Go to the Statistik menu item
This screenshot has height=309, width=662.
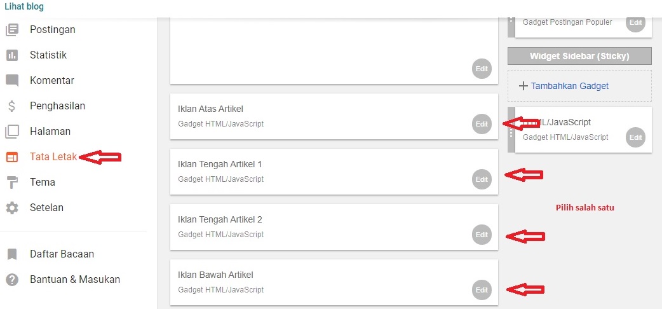[48, 55]
